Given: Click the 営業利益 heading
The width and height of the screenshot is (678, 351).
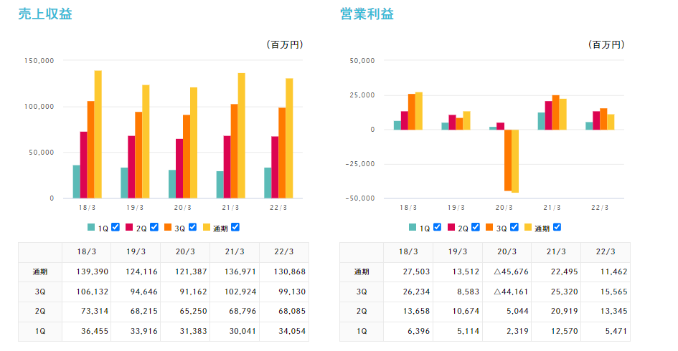Looking at the screenshot, I should pos(367,14).
